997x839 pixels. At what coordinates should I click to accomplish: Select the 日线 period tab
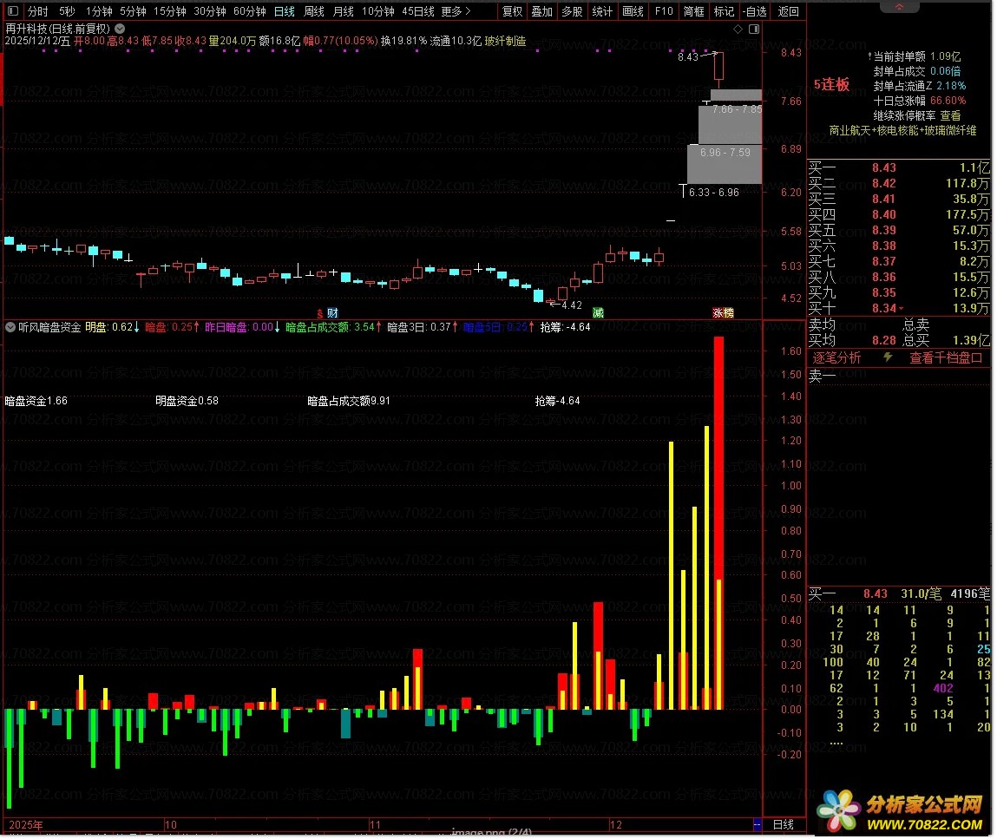285,10
